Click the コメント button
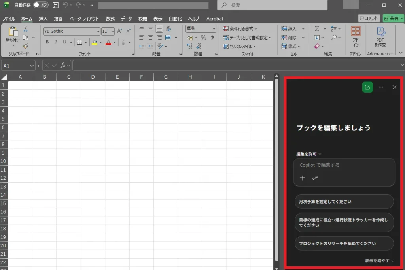 tap(369, 18)
